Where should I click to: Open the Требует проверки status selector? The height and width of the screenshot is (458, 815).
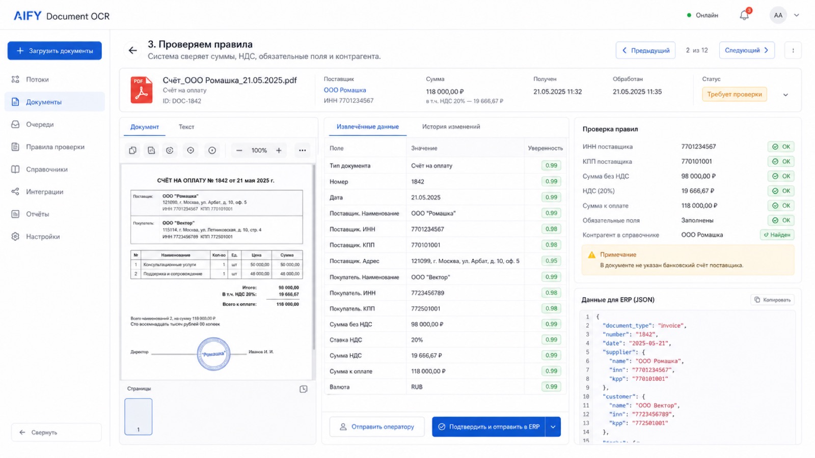(x=734, y=94)
